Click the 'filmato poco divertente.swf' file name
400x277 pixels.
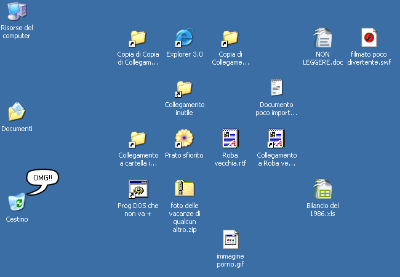[x=369, y=58]
